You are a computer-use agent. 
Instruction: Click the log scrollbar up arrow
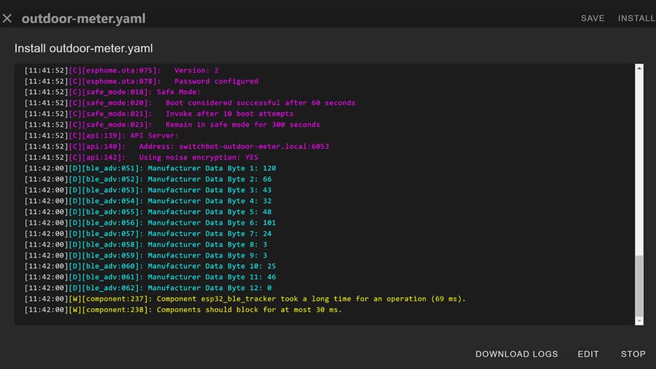[639, 68]
